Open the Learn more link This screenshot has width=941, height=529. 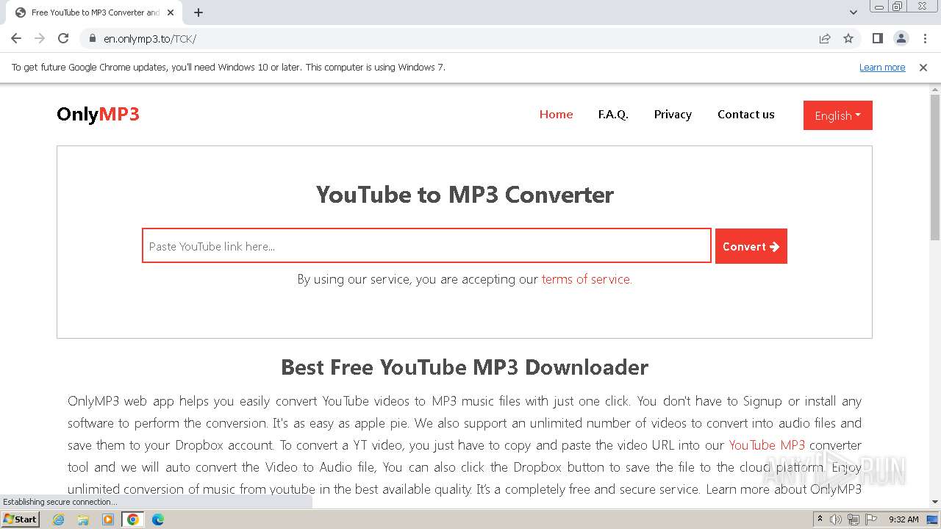point(882,67)
